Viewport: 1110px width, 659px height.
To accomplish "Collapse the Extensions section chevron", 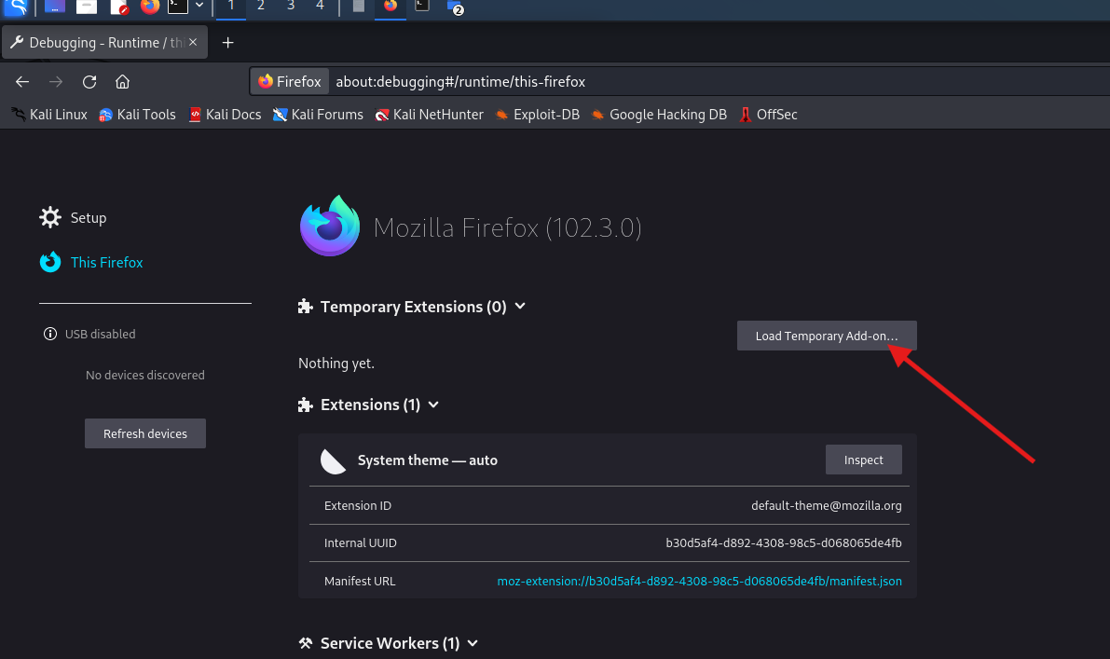I will click(433, 405).
